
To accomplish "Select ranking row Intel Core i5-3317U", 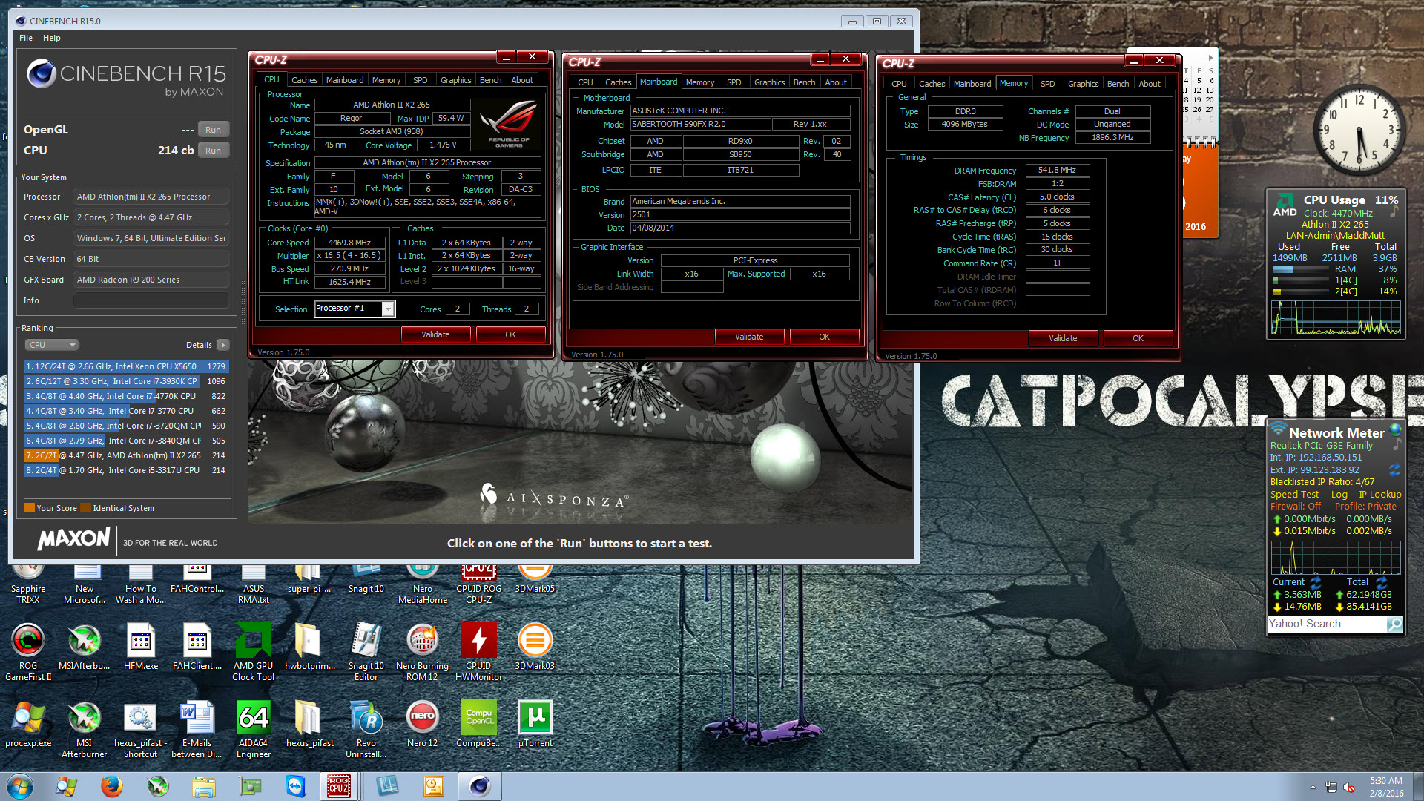I will tap(126, 470).
